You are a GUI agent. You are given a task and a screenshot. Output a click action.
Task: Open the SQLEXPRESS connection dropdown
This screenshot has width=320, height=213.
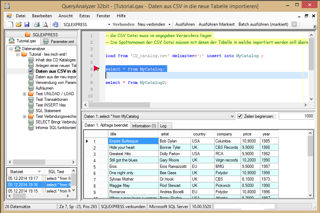[109, 24]
